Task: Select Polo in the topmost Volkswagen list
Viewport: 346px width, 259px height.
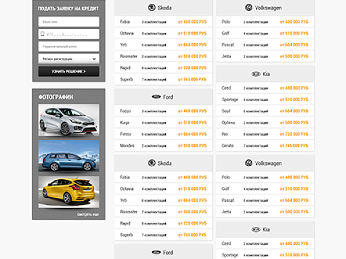Action: click(226, 22)
